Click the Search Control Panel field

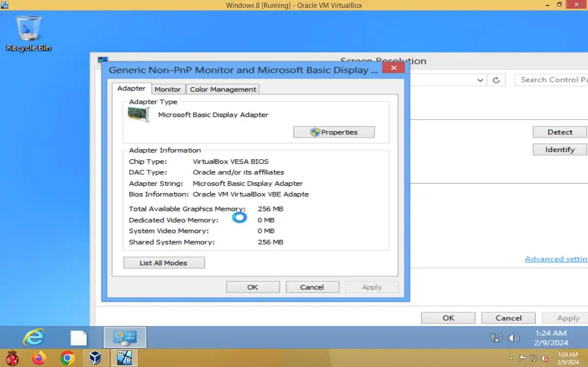click(x=551, y=80)
